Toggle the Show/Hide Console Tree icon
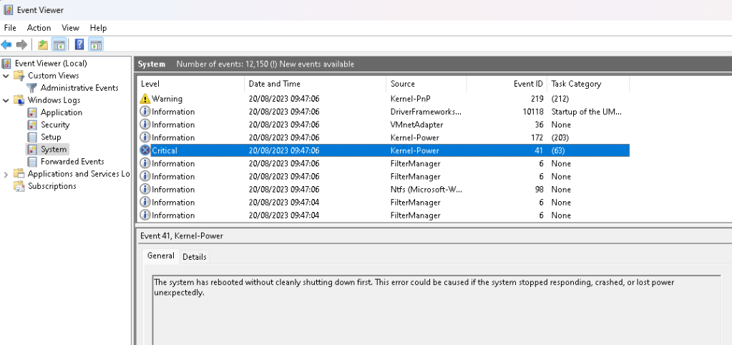The height and width of the screenshot is (345, 732). click(59, 45)
